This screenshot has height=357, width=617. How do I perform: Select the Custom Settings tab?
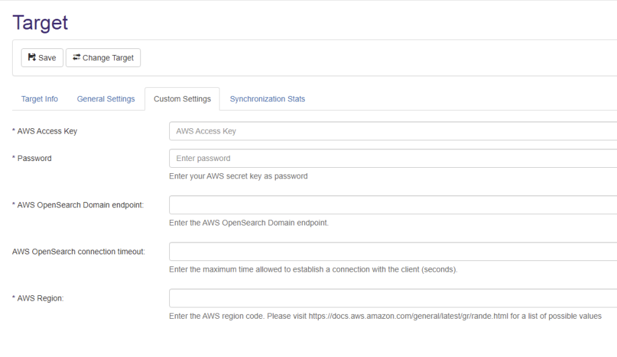pos(182,99)
